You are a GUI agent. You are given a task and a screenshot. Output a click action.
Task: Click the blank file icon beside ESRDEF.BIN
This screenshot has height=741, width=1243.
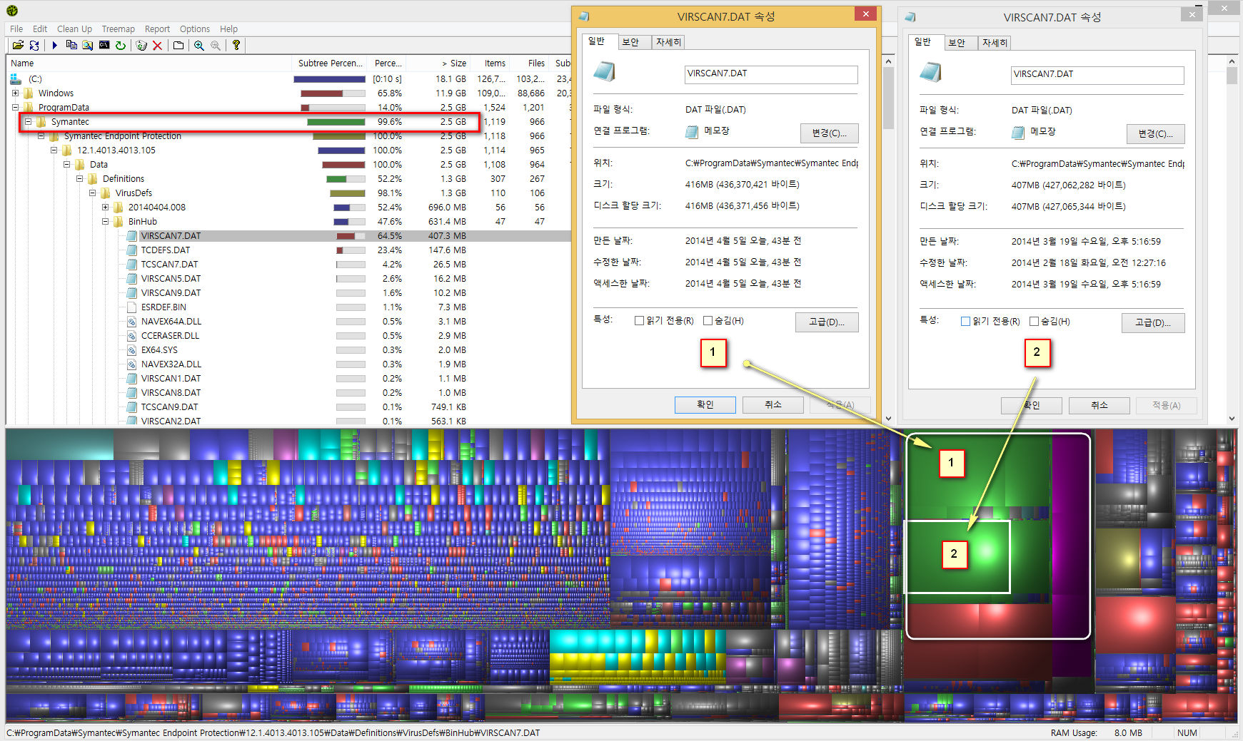pos(131,307)
